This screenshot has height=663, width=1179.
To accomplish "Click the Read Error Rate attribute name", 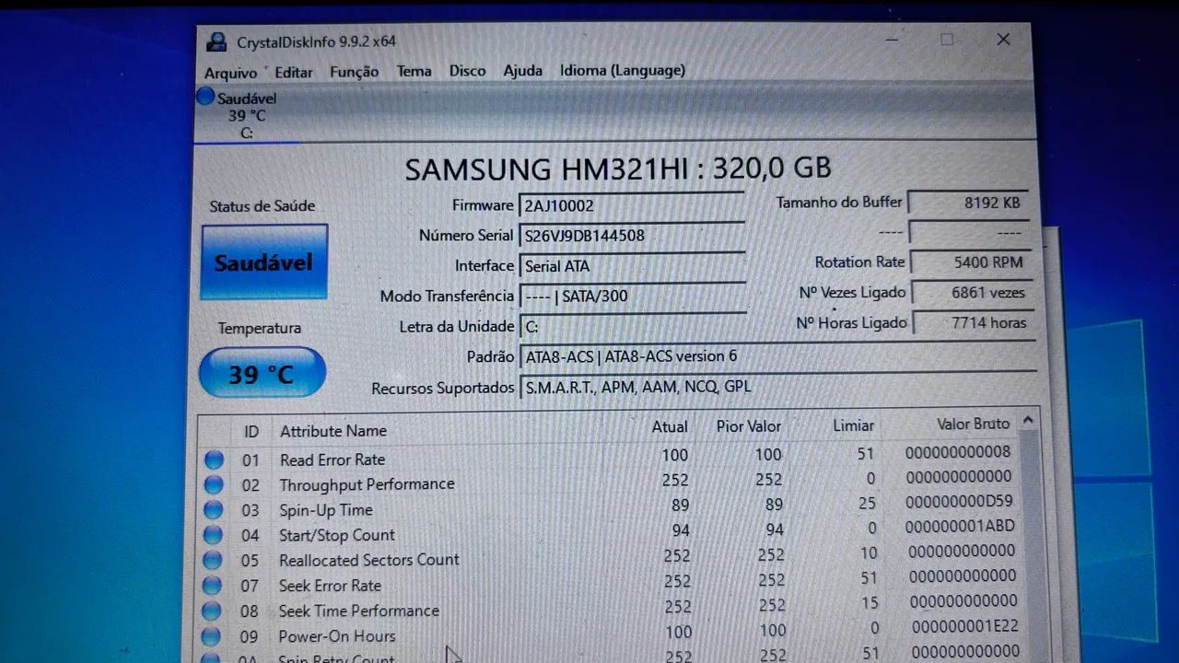I will 333,459.
